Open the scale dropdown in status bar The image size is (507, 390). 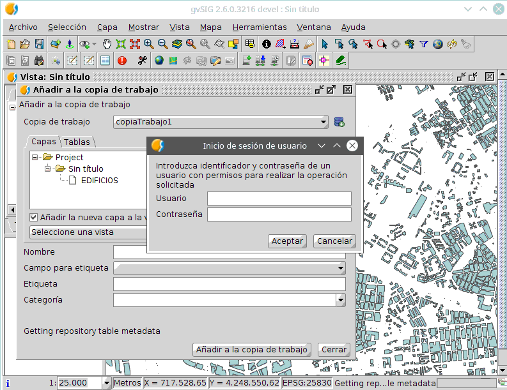click(x=106, y=383)
